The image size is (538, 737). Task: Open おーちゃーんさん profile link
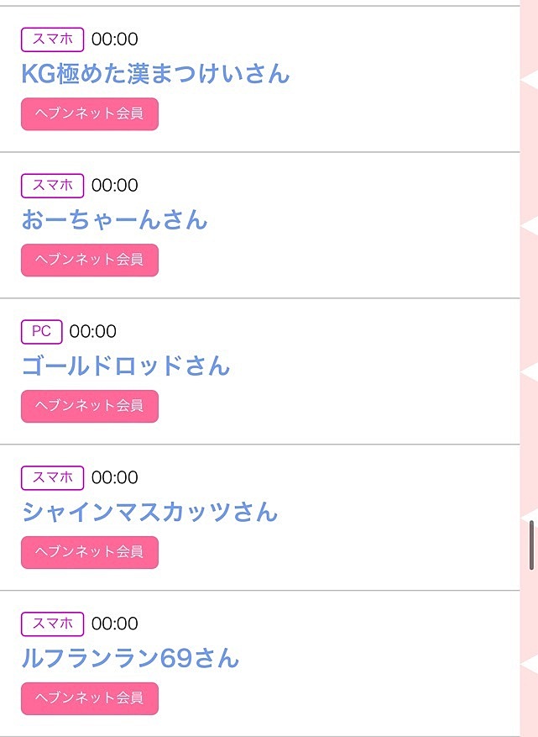(114, 220)
